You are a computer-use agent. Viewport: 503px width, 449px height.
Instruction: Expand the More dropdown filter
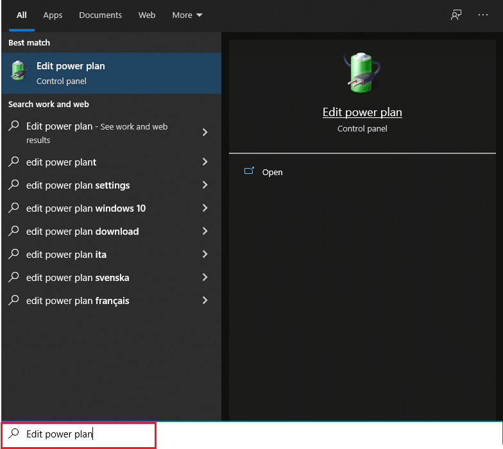tap(187, 15)
